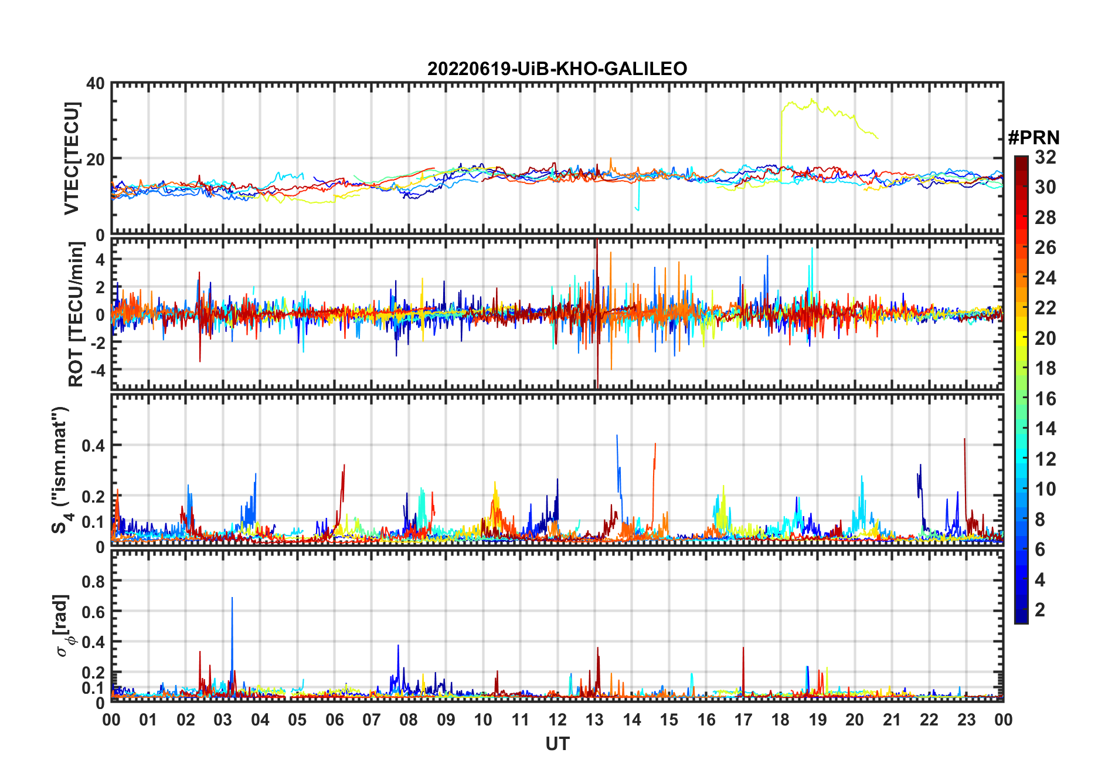Click the -4 tick on ROT axis

tap(97, 370)
